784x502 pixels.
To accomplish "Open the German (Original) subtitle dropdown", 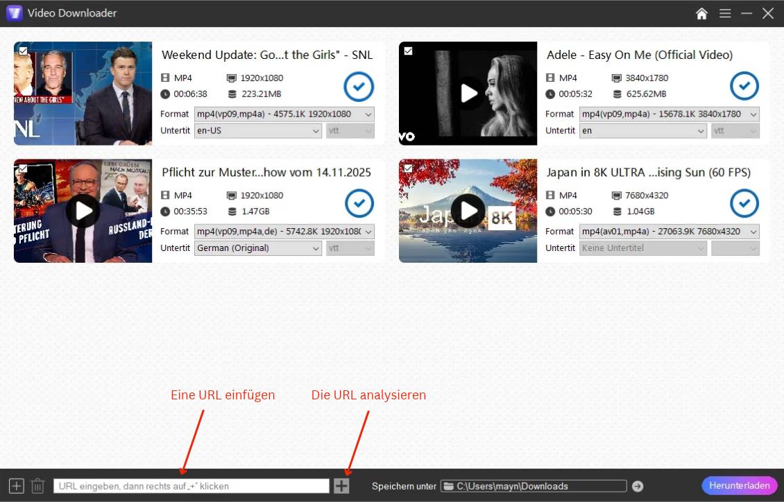I will coord(257,248).
